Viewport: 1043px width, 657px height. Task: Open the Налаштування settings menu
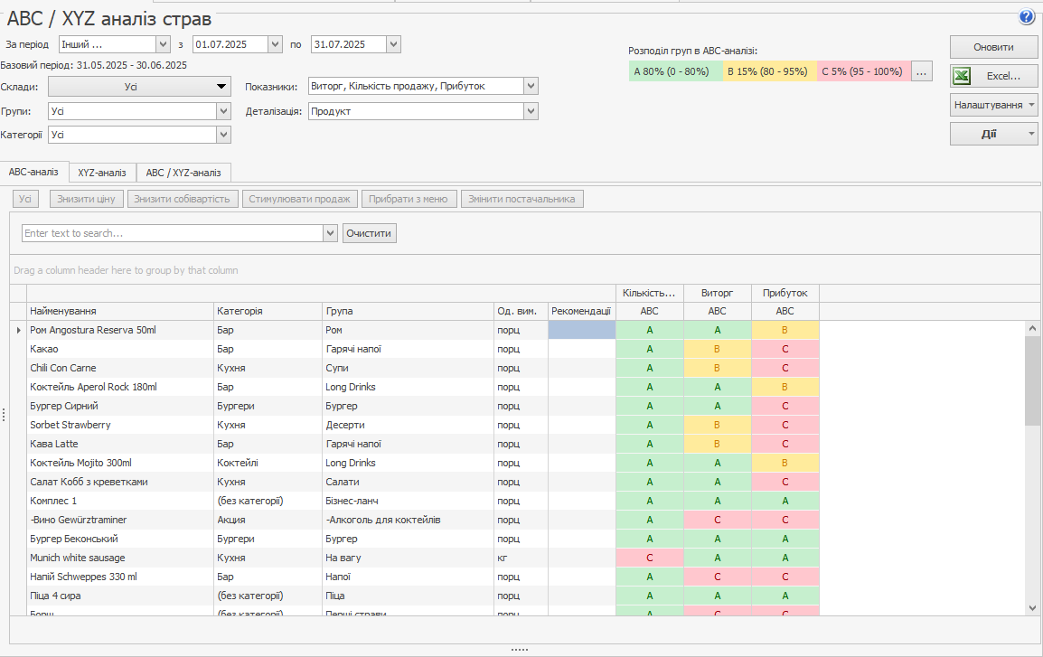pyautogui.click(x=993, y=105)
